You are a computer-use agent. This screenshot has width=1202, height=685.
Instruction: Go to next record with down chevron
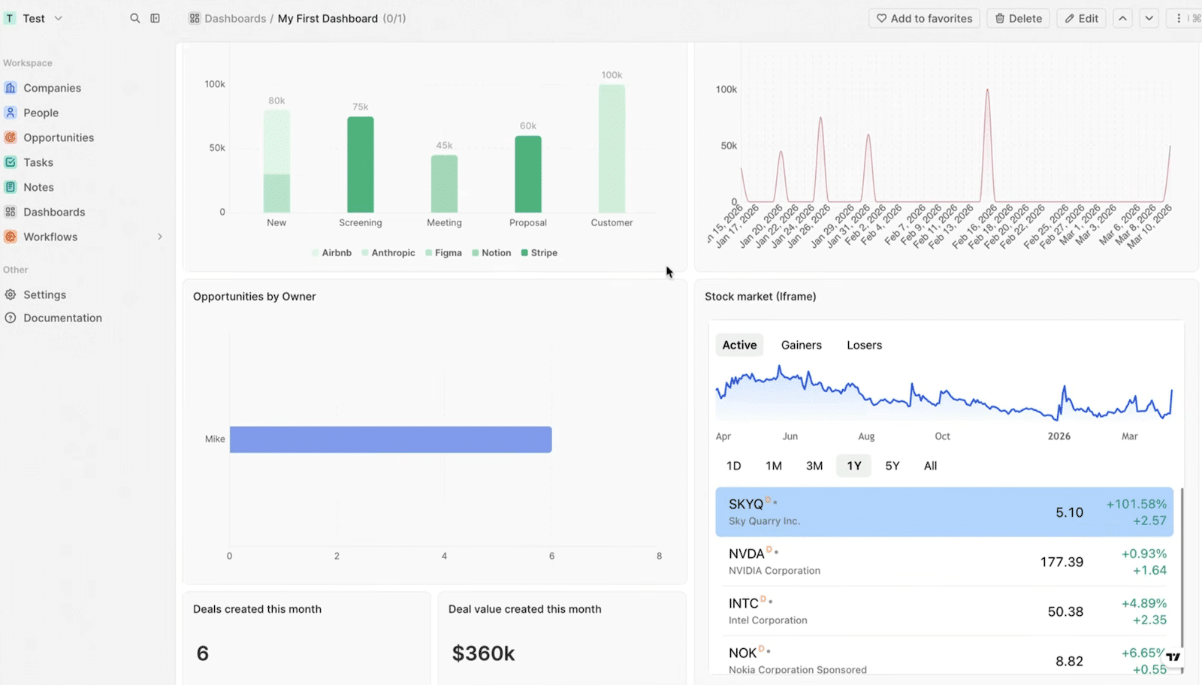tap(1149, 18)
